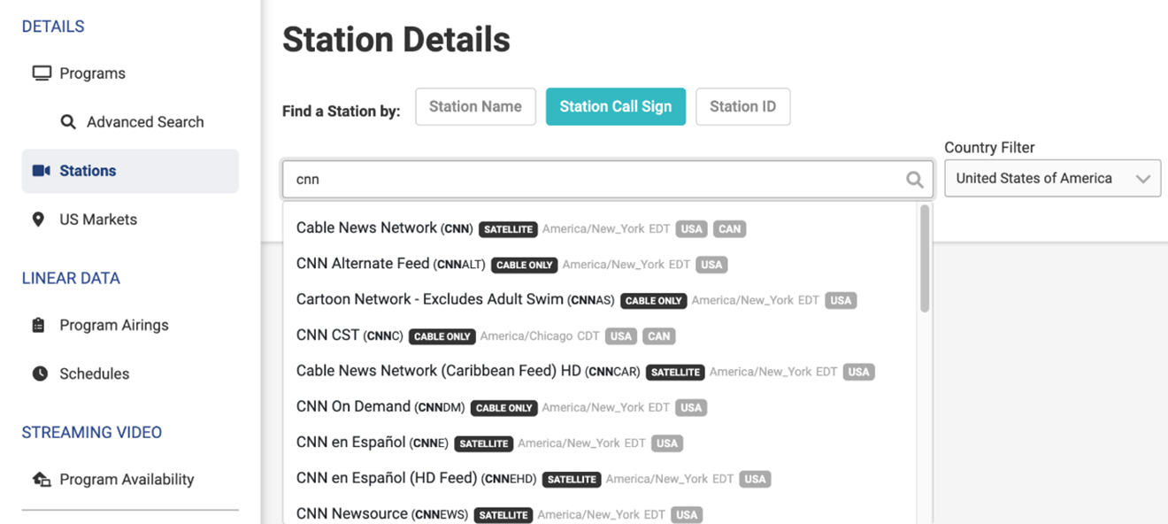This screenshot has width=1168, height=524.
Task: Click the suggestions list scrollbar thumb
Action: click(x=925, y=258)
